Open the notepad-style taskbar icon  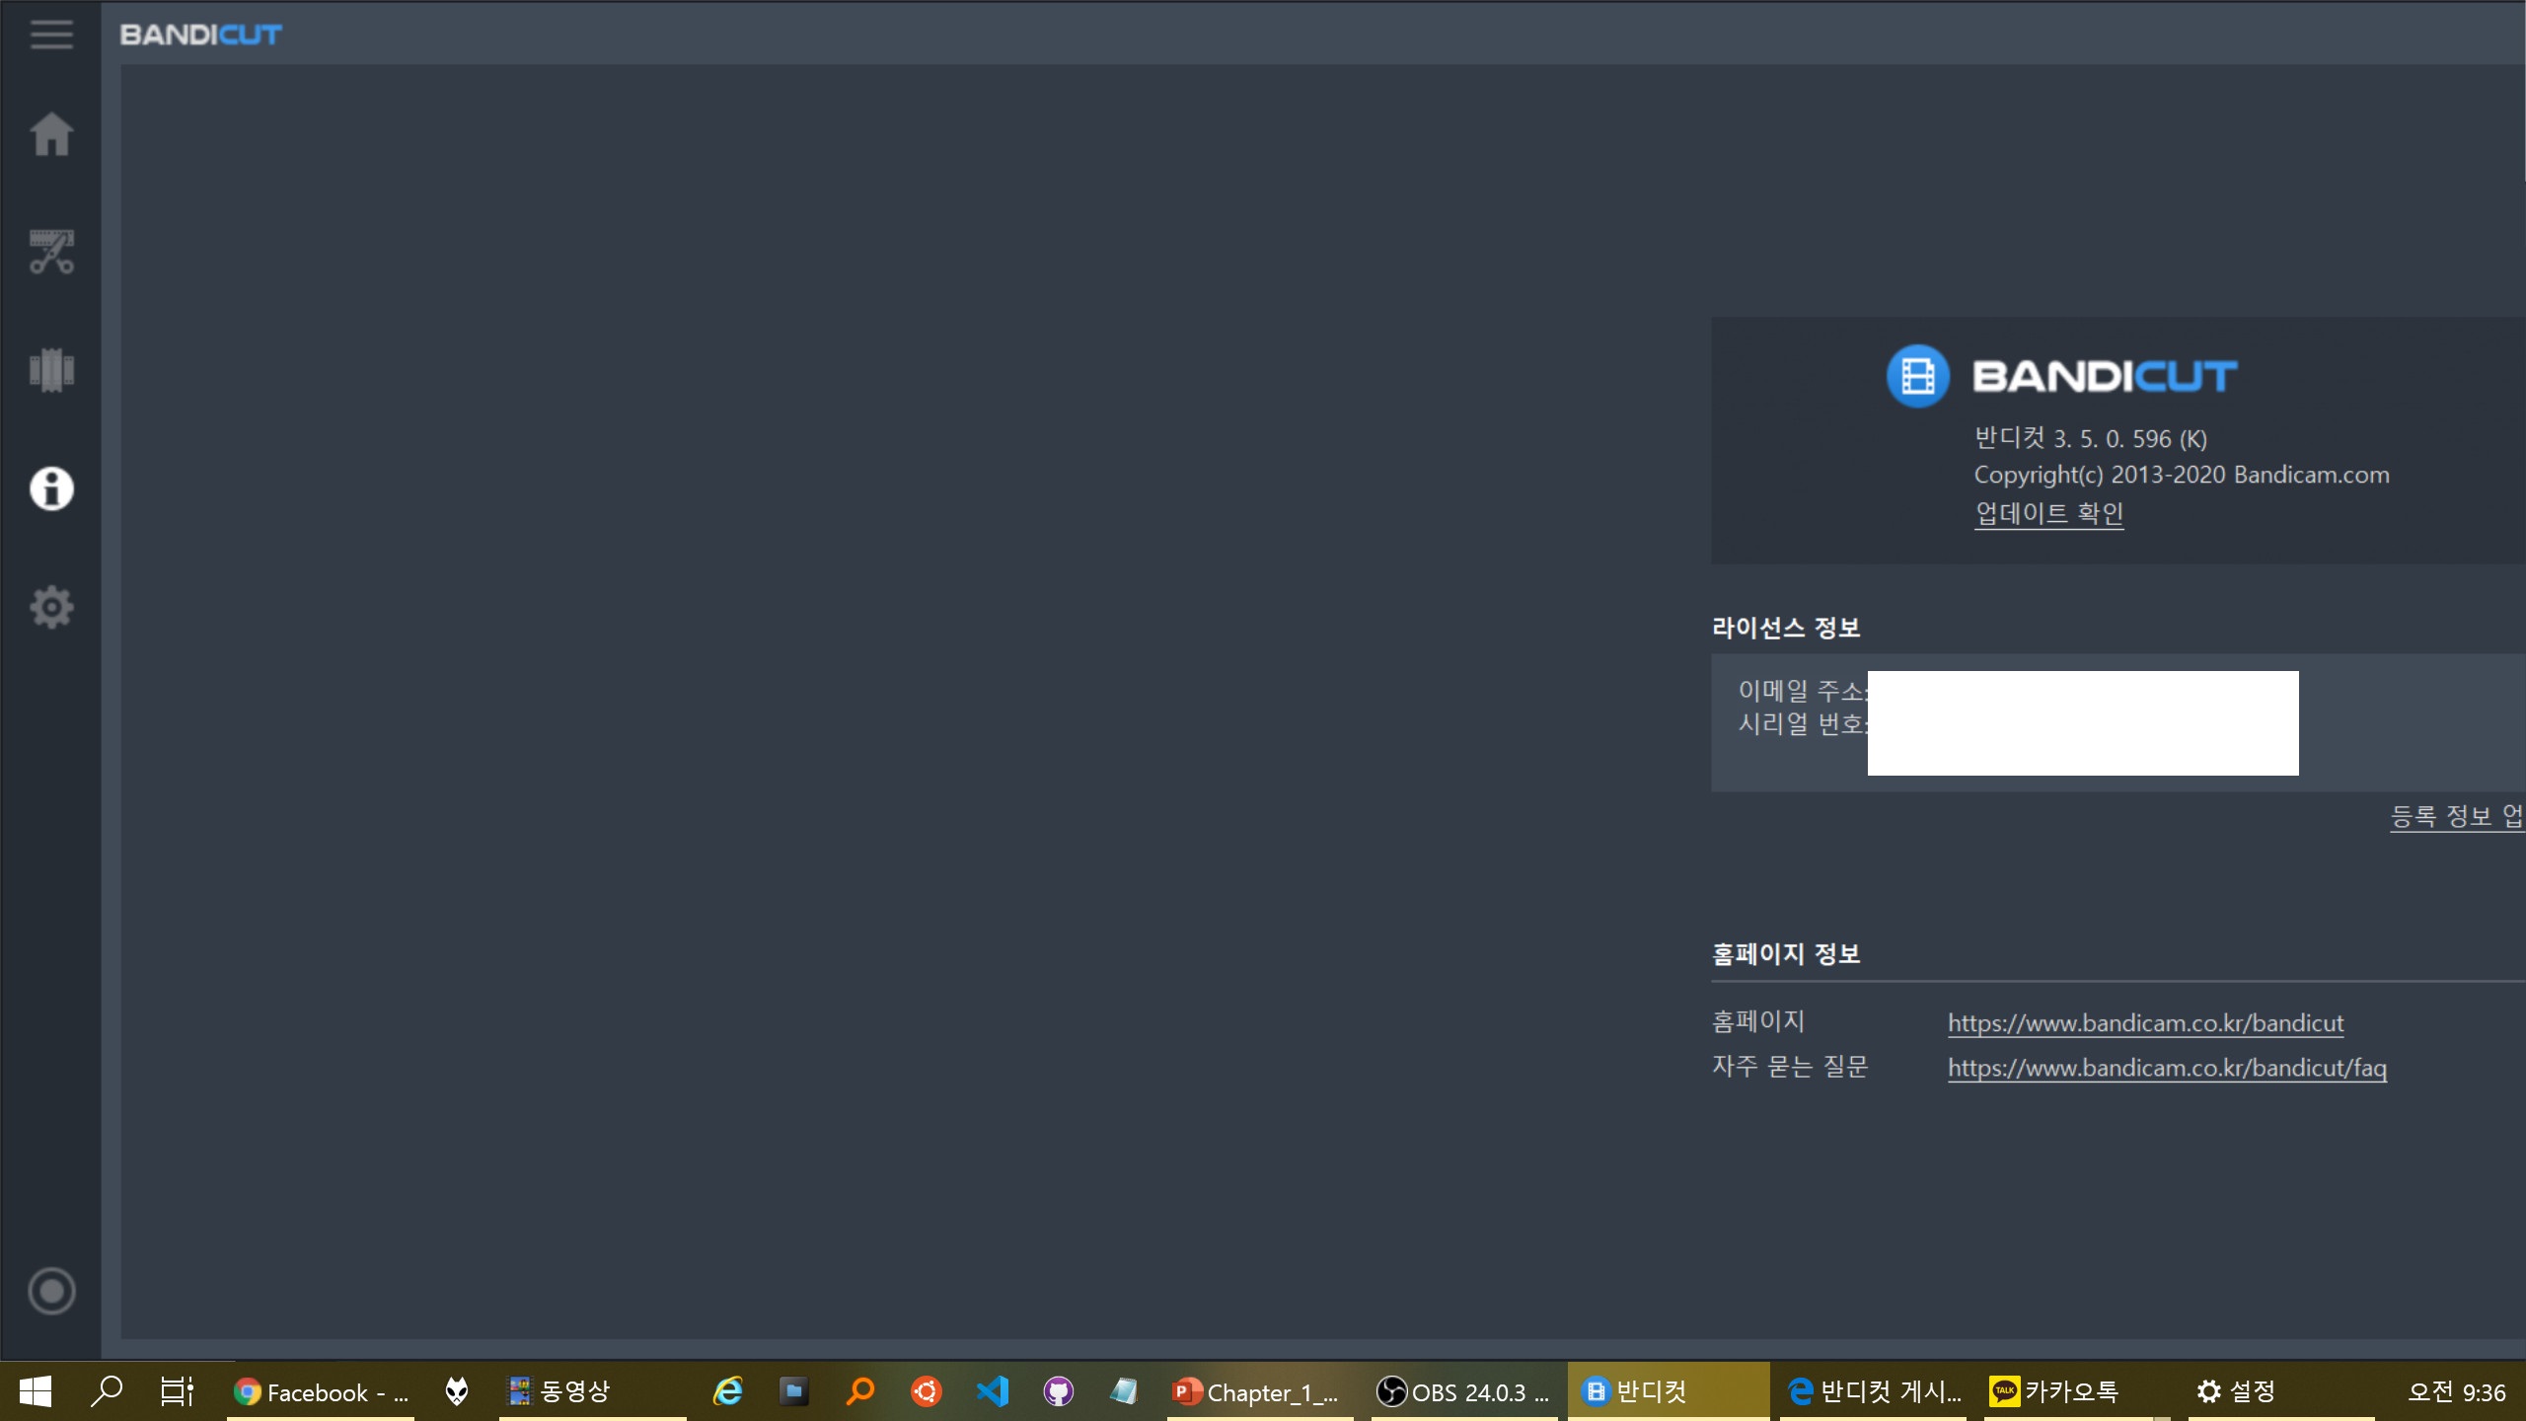(x=1123, y=1391)
